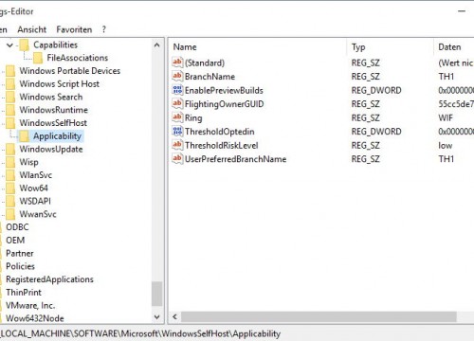Viewport: 474px width, 341px height.
Task: Open the ? help menu
Action: tap(104, 29)
